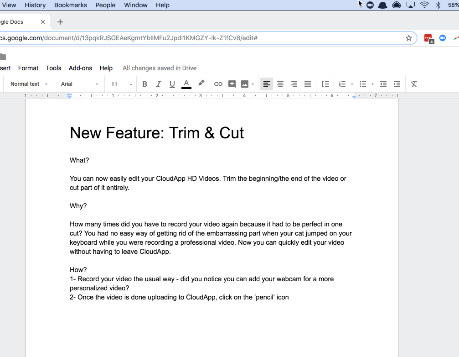
Task: Click the left indent marker on ruler
Action: point(69,96)
